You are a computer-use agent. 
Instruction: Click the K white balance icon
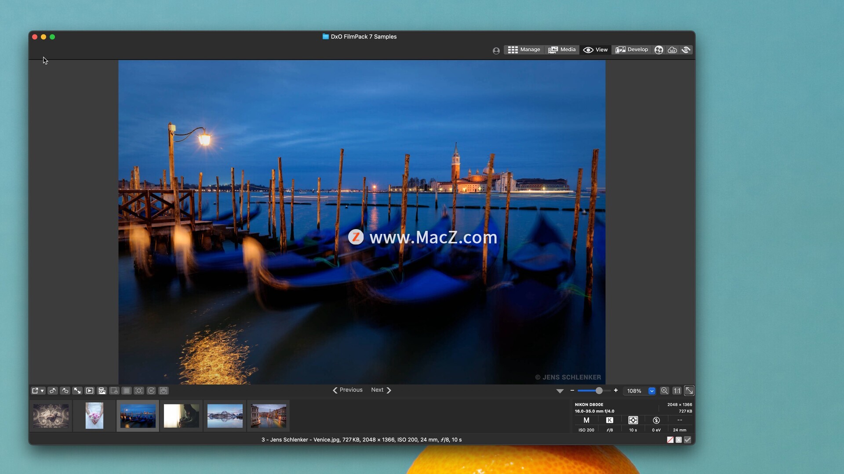click(x=610, y=420)
